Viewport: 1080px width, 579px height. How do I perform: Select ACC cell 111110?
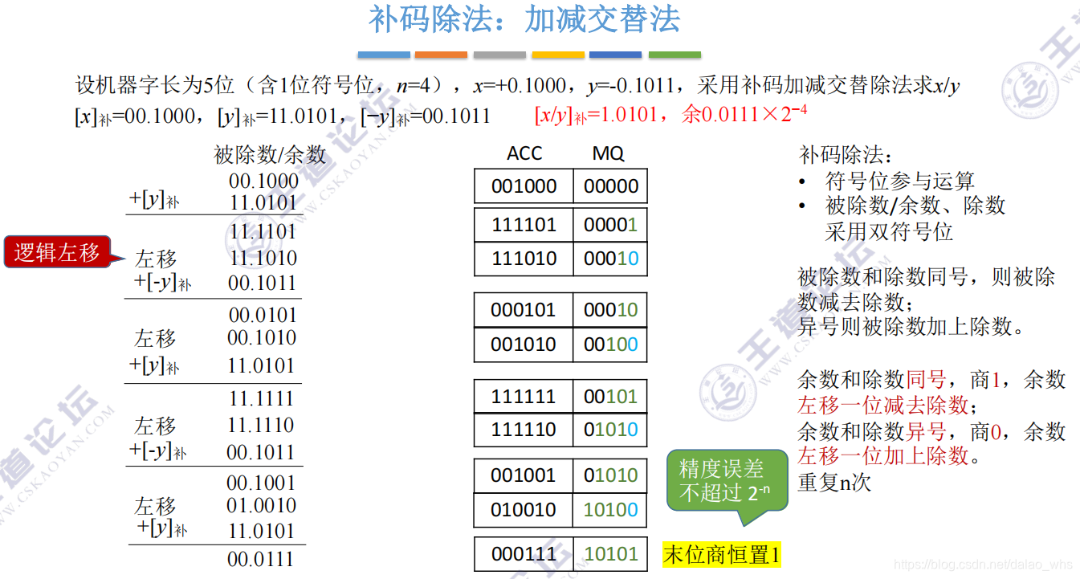coord(524,430)
